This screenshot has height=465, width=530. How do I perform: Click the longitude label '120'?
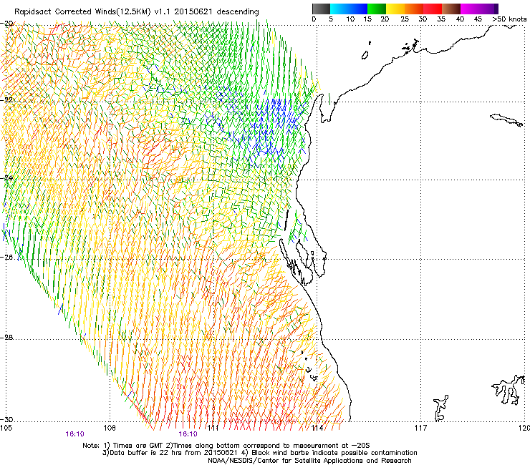click(x=524, y=428)
